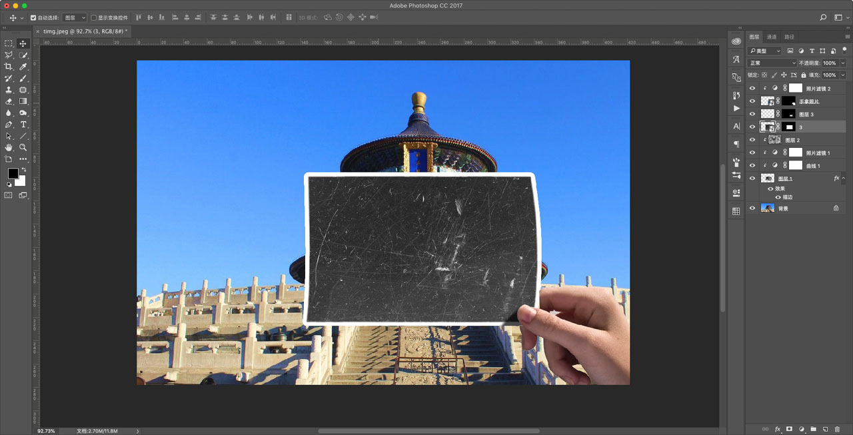Toggle 描边 effect visibility
The height and width of the screenshot is (435, 853).
(778, 197)
